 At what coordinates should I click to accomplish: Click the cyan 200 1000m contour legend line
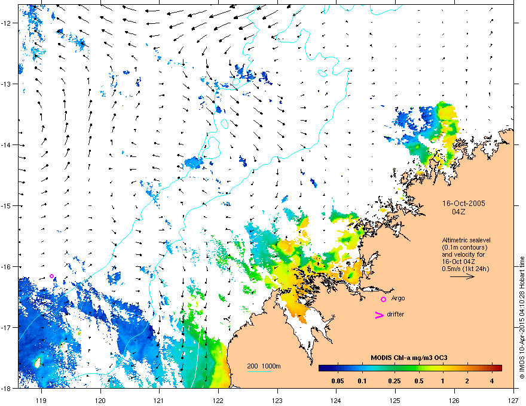click(259, 372)
